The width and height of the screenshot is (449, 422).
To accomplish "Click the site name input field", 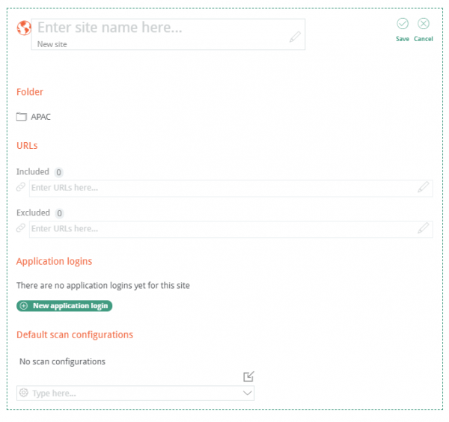I will tap(157, 28).
